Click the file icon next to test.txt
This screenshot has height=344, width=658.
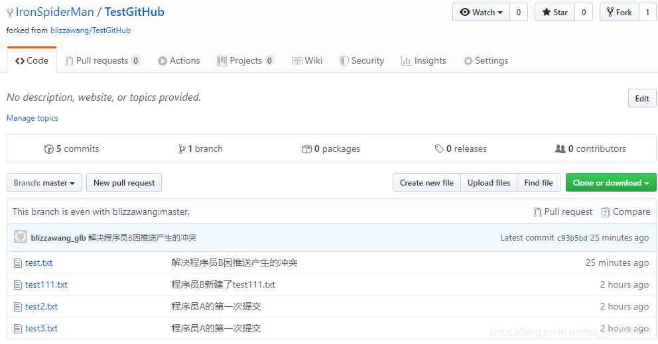point(18,263)
